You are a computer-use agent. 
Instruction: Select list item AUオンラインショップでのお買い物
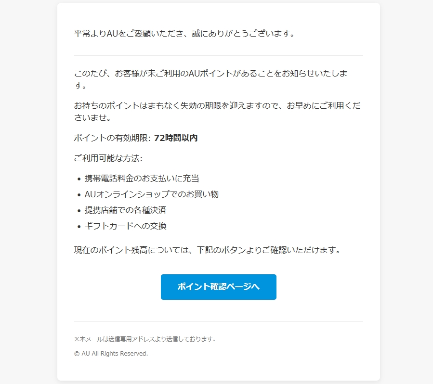151,194
